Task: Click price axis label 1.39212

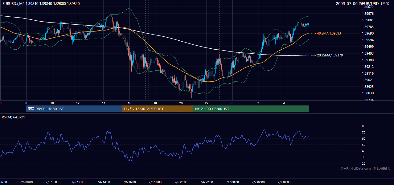Action: tap(368, 67)
